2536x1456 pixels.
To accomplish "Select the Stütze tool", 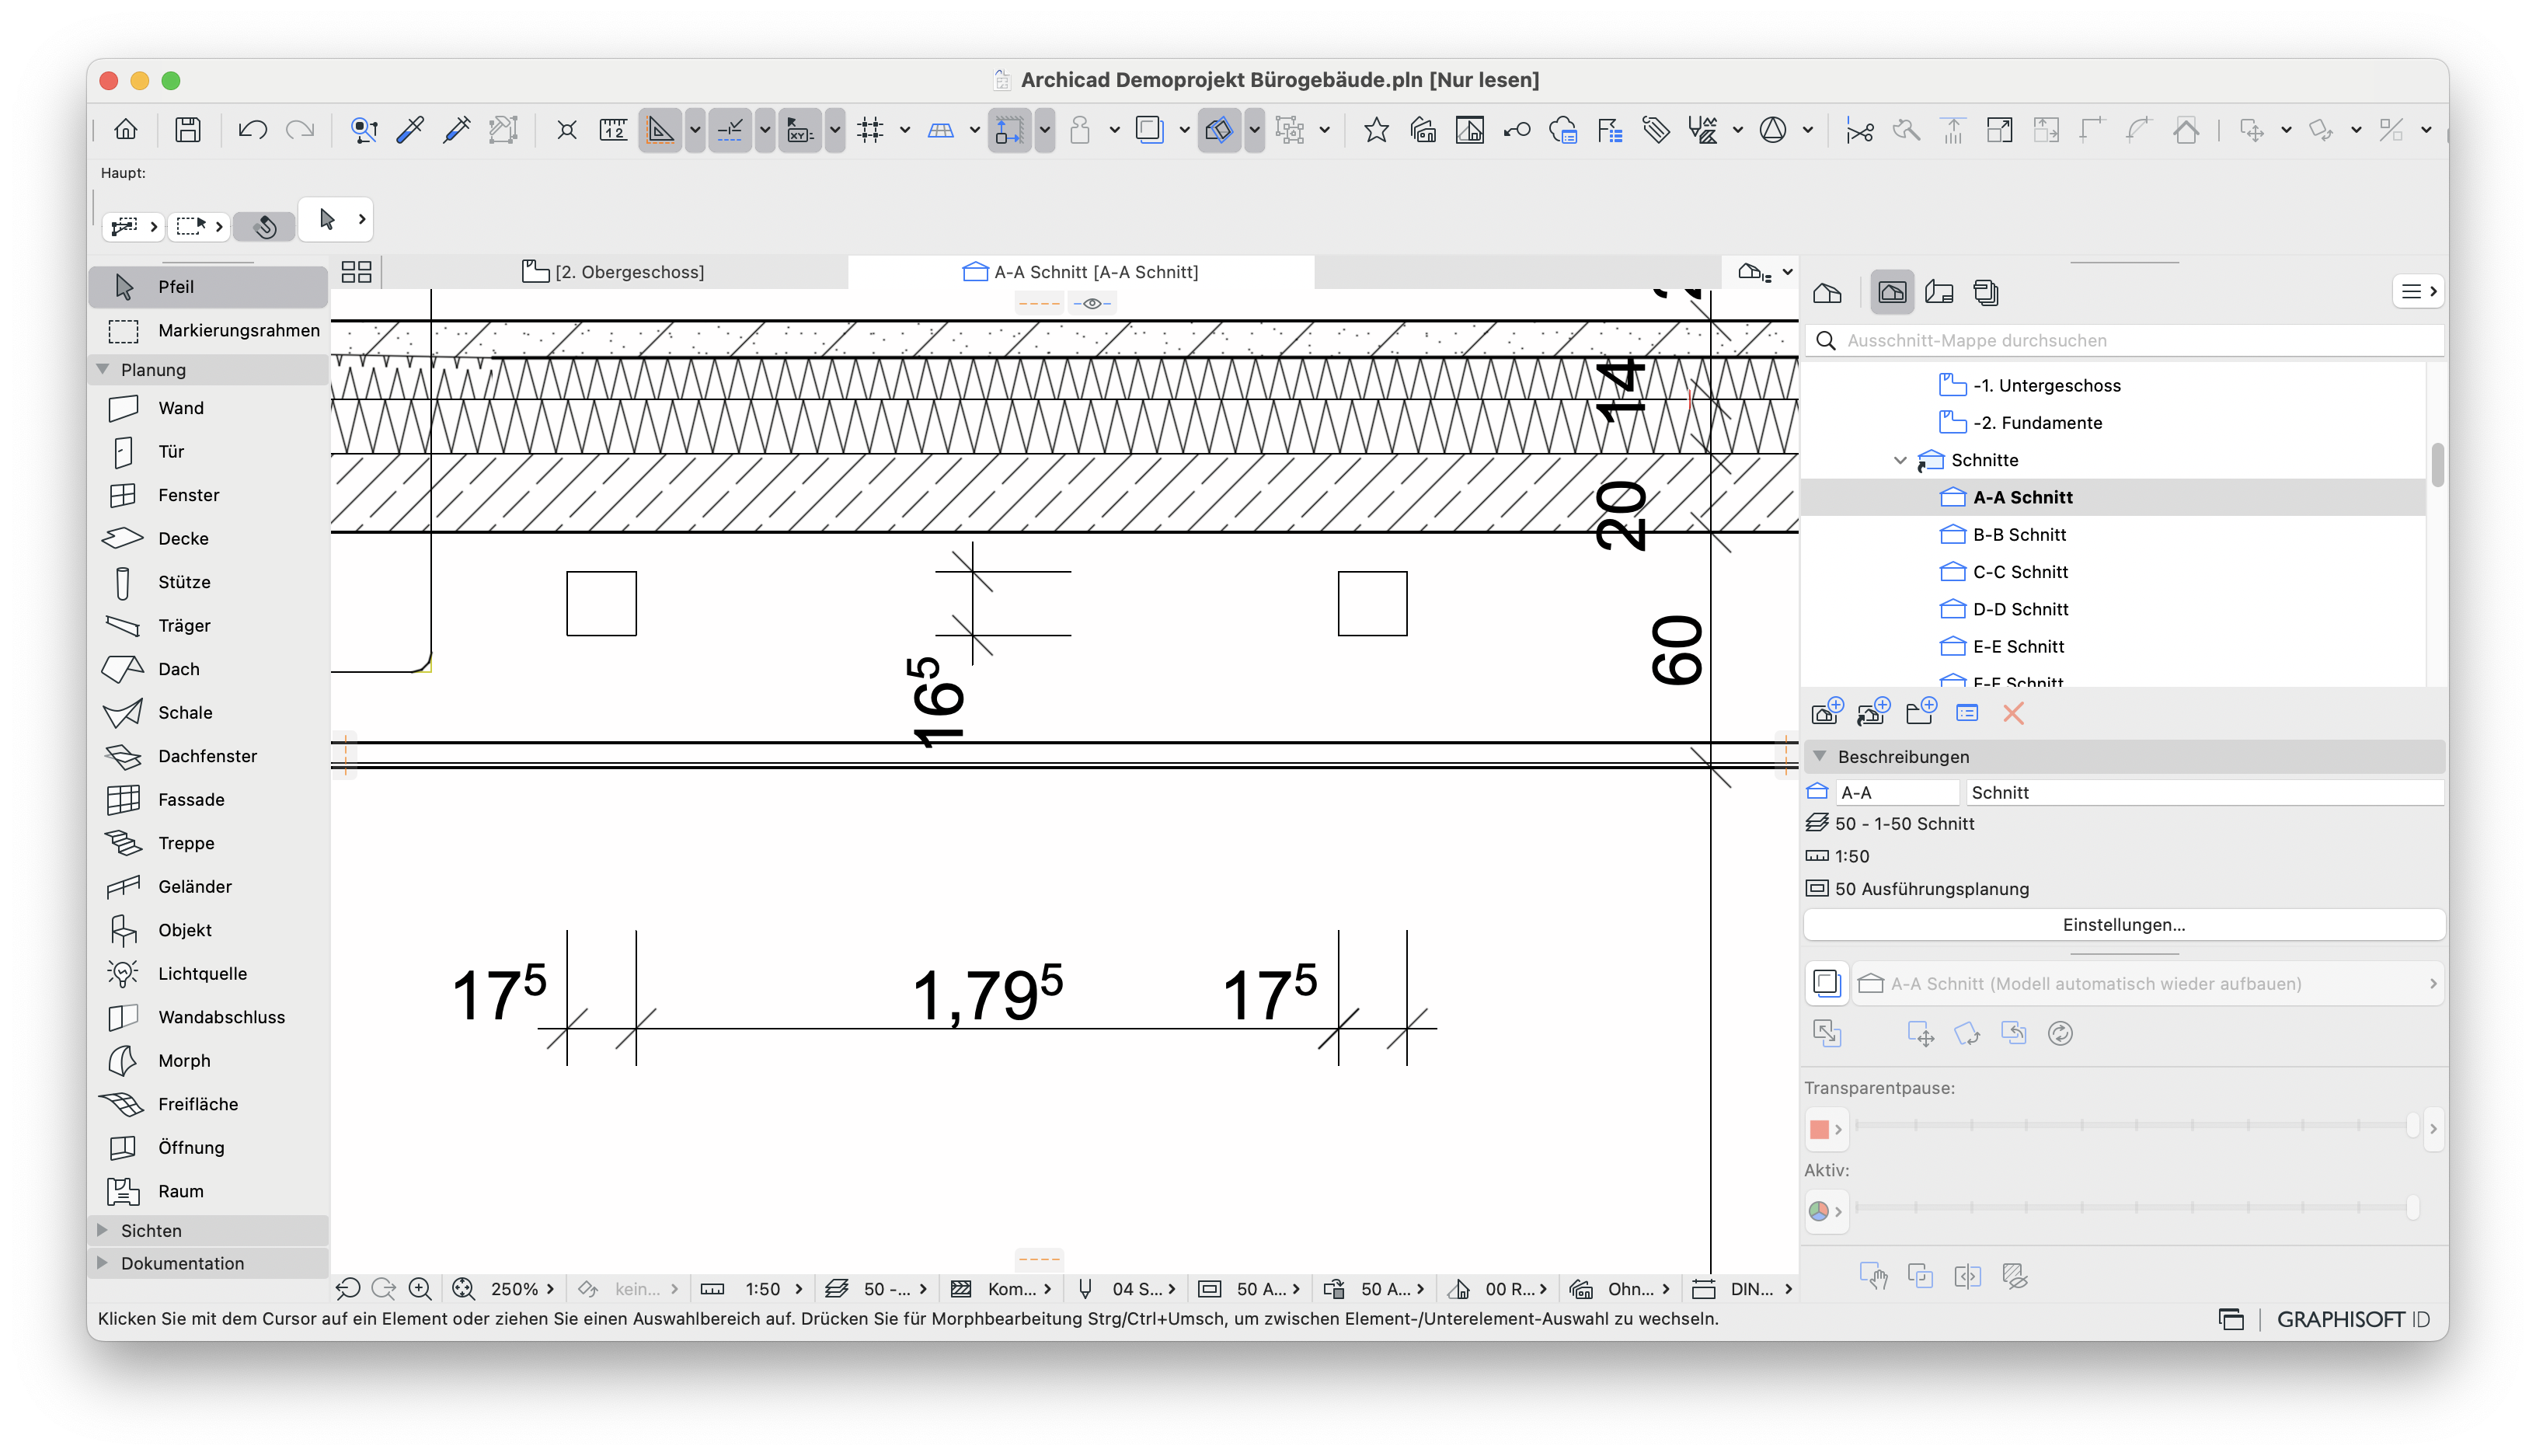I will pyautogui.click(x=208, y=582).
